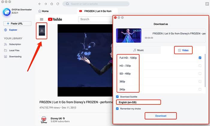The image size is (210, 126).
Task: Toggle Remember my choice checkbox
Action: click(x=117, y=109)
